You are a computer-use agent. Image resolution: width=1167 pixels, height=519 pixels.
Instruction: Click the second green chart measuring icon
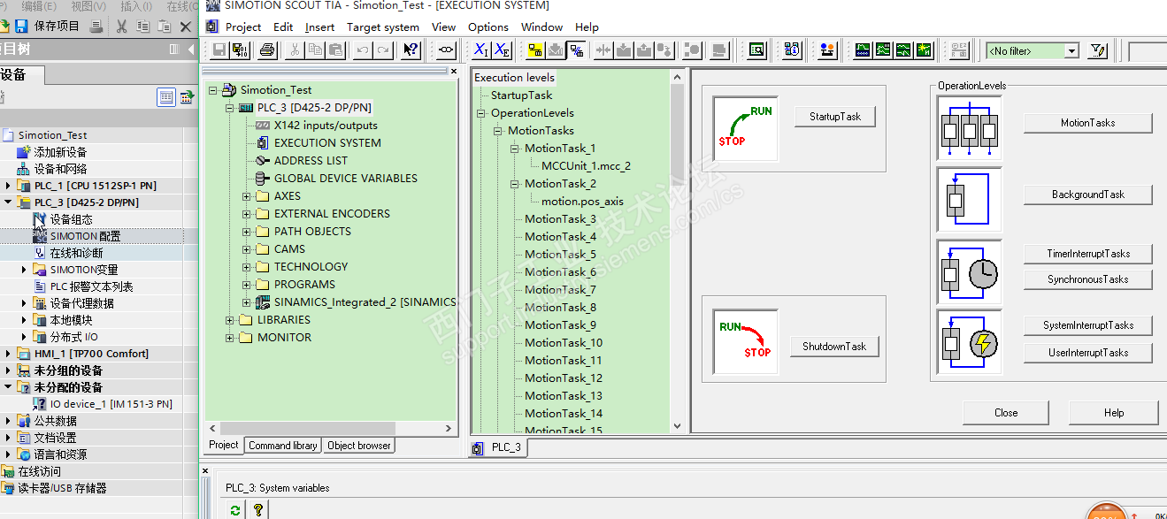point(883,50)
